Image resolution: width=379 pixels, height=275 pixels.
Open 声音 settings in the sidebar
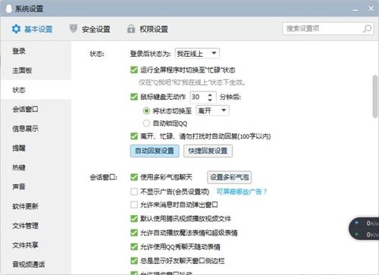[x=36, y=186]
